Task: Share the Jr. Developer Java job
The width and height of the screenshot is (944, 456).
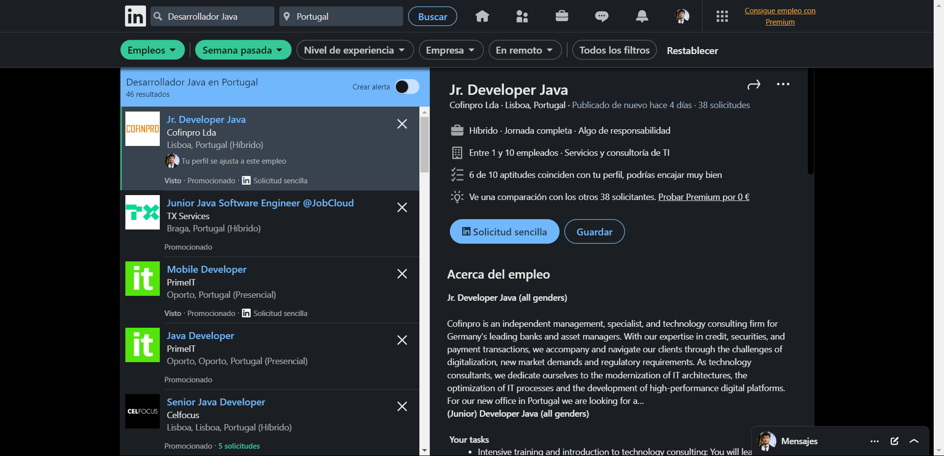Action: click(754, 85)
